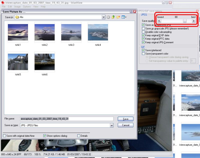200x158 pixels.
Task: Click the Back navigation arrow icon
Action: point(108,17)
